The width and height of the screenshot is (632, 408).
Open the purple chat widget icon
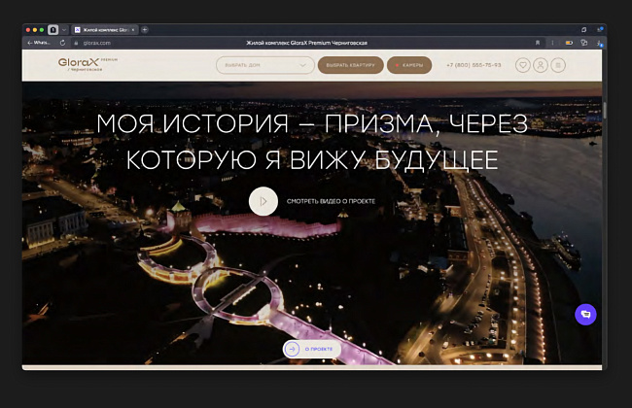[x=584, y=314]
